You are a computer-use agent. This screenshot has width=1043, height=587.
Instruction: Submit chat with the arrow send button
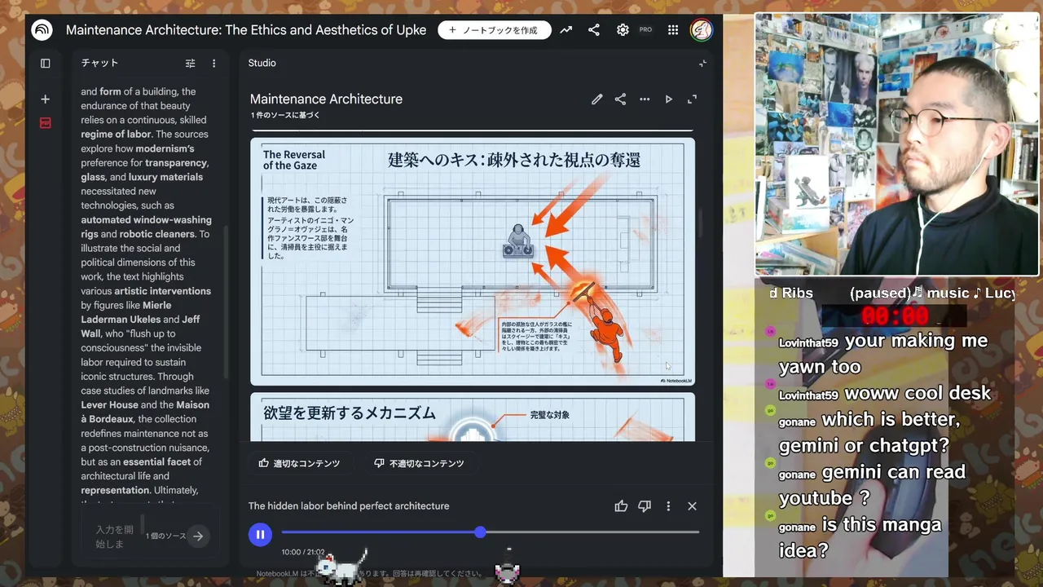click(198, 536)
